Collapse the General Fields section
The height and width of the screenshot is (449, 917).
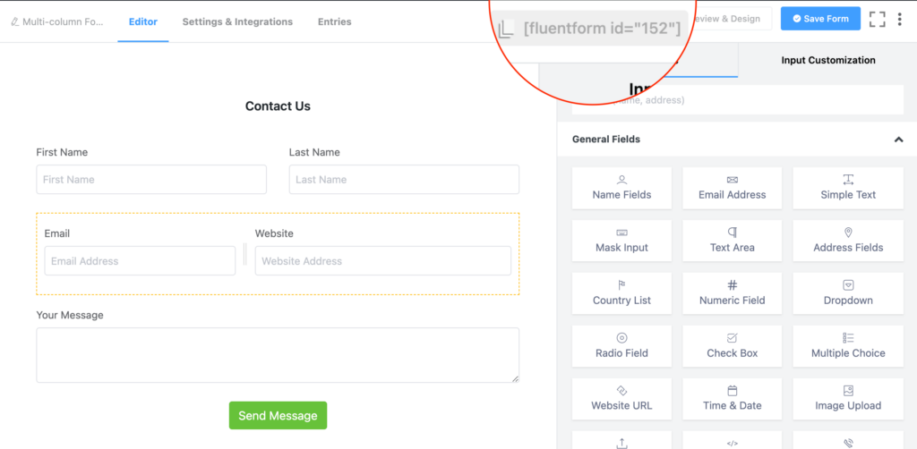coord(898,139)
